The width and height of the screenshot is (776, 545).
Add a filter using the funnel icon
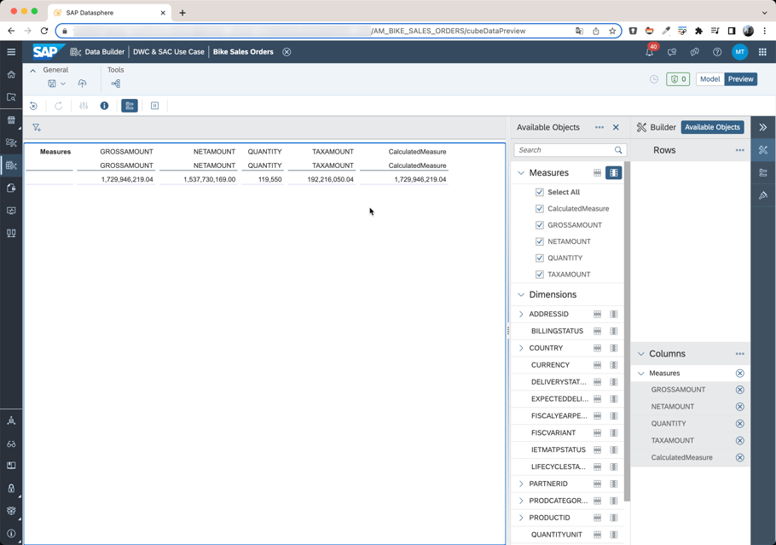coord(37,128)
